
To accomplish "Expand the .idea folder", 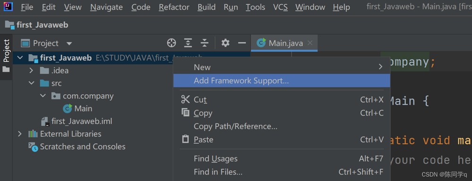I will pos(31,71).
